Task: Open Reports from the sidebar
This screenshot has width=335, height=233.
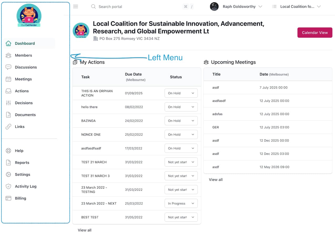Action: (x=22, y=163)
